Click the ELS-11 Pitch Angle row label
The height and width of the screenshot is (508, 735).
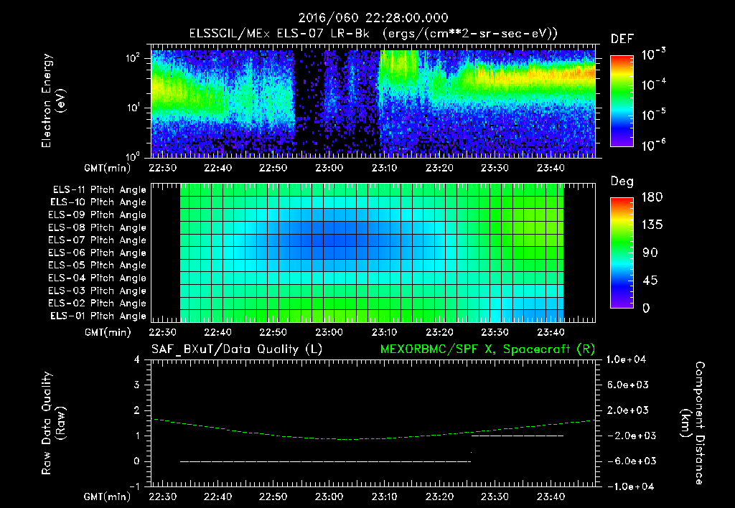99,190
